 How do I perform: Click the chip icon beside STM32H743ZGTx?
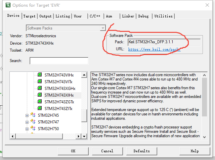pyautogui.click(x=40, y=101)
